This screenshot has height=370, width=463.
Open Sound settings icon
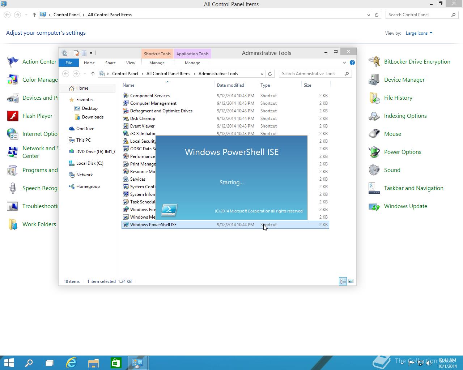[374, 170]
